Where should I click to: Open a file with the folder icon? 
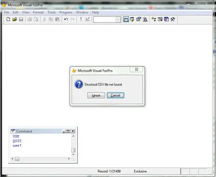point(15,19)
